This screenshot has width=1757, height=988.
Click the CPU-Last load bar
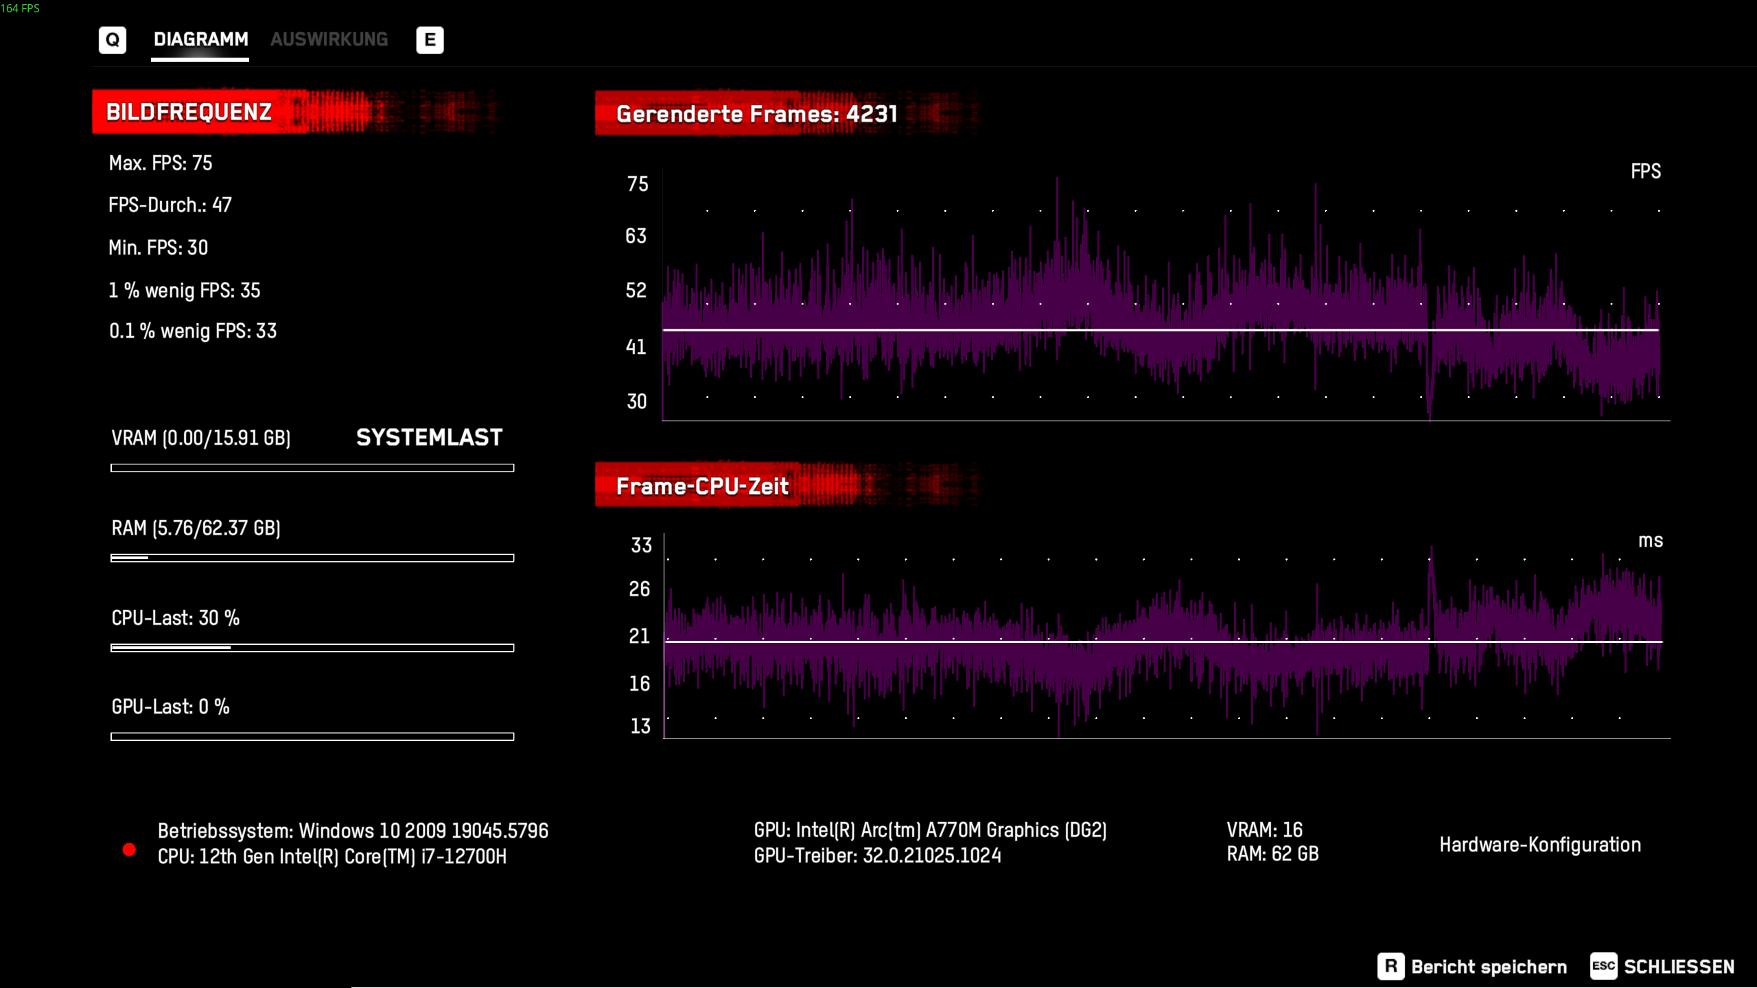coord(312,648)
